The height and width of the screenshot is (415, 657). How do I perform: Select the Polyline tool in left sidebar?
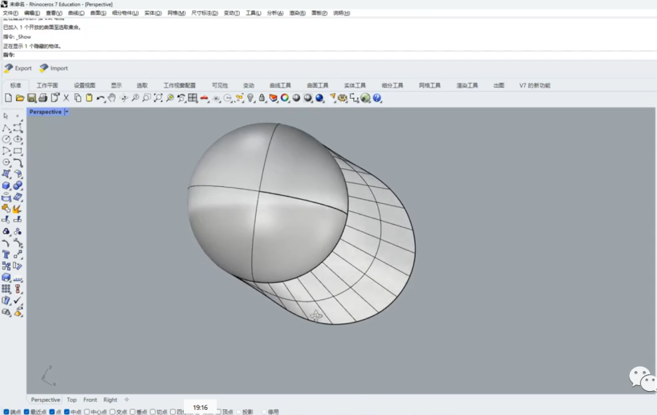click(7, 128)
